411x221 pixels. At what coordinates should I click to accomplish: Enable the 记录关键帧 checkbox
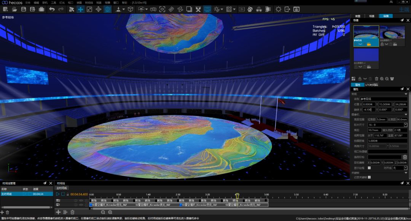(x=369, y=177)
